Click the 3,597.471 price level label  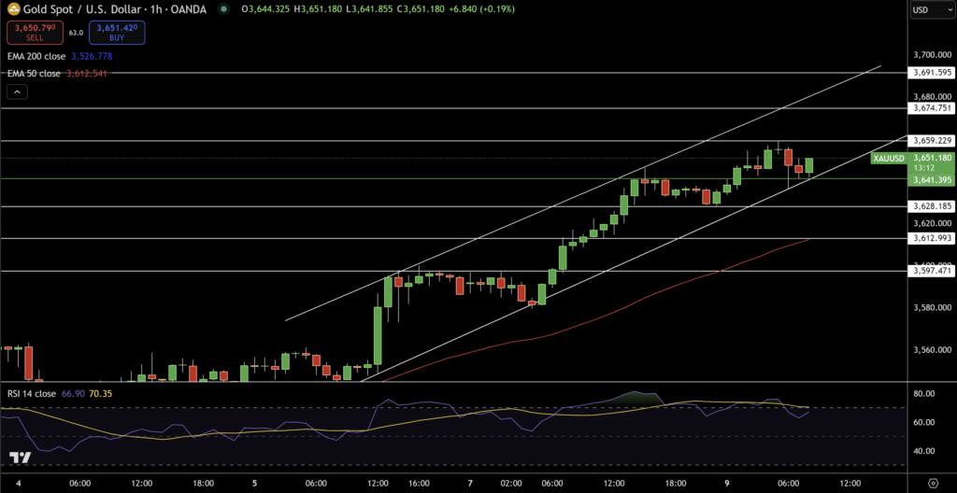(x=932, y=271)
